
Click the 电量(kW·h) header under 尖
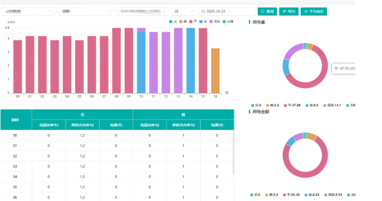(x=49, y=125)
